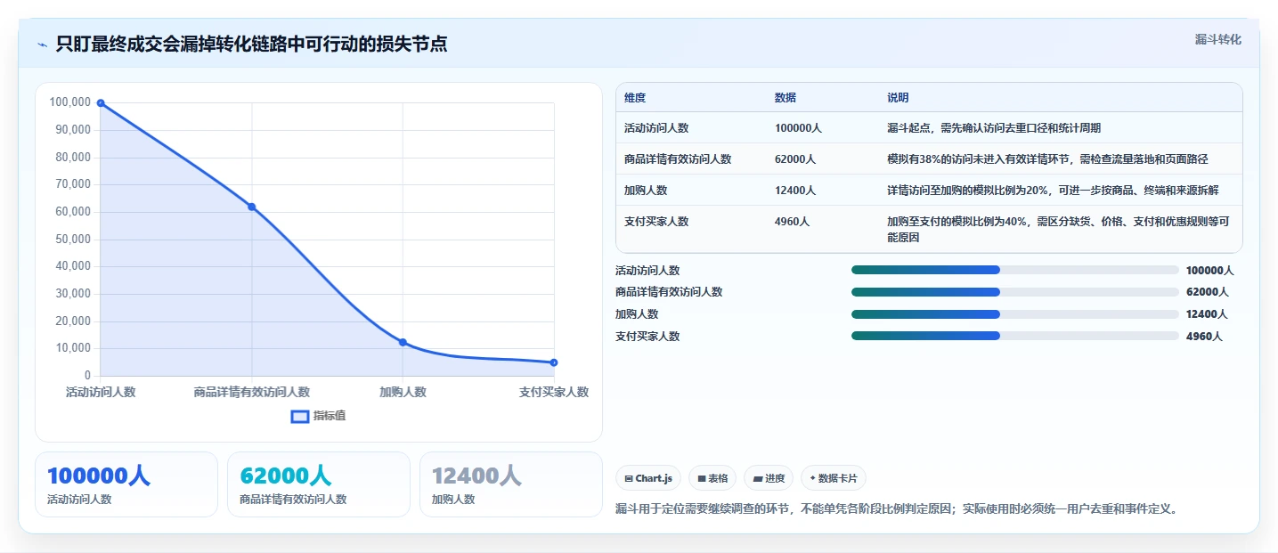Click the chart point for 活动访问人数
Image resolution: width=1278 pixels, height=553 pixels.
point(101,103)
